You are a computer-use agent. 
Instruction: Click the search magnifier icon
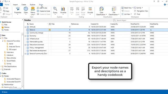click(115, 20)
